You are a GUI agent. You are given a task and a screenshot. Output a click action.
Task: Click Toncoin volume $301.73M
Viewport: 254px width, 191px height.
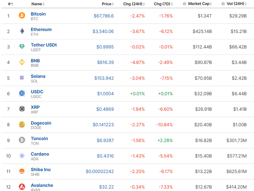click(236, 140)
